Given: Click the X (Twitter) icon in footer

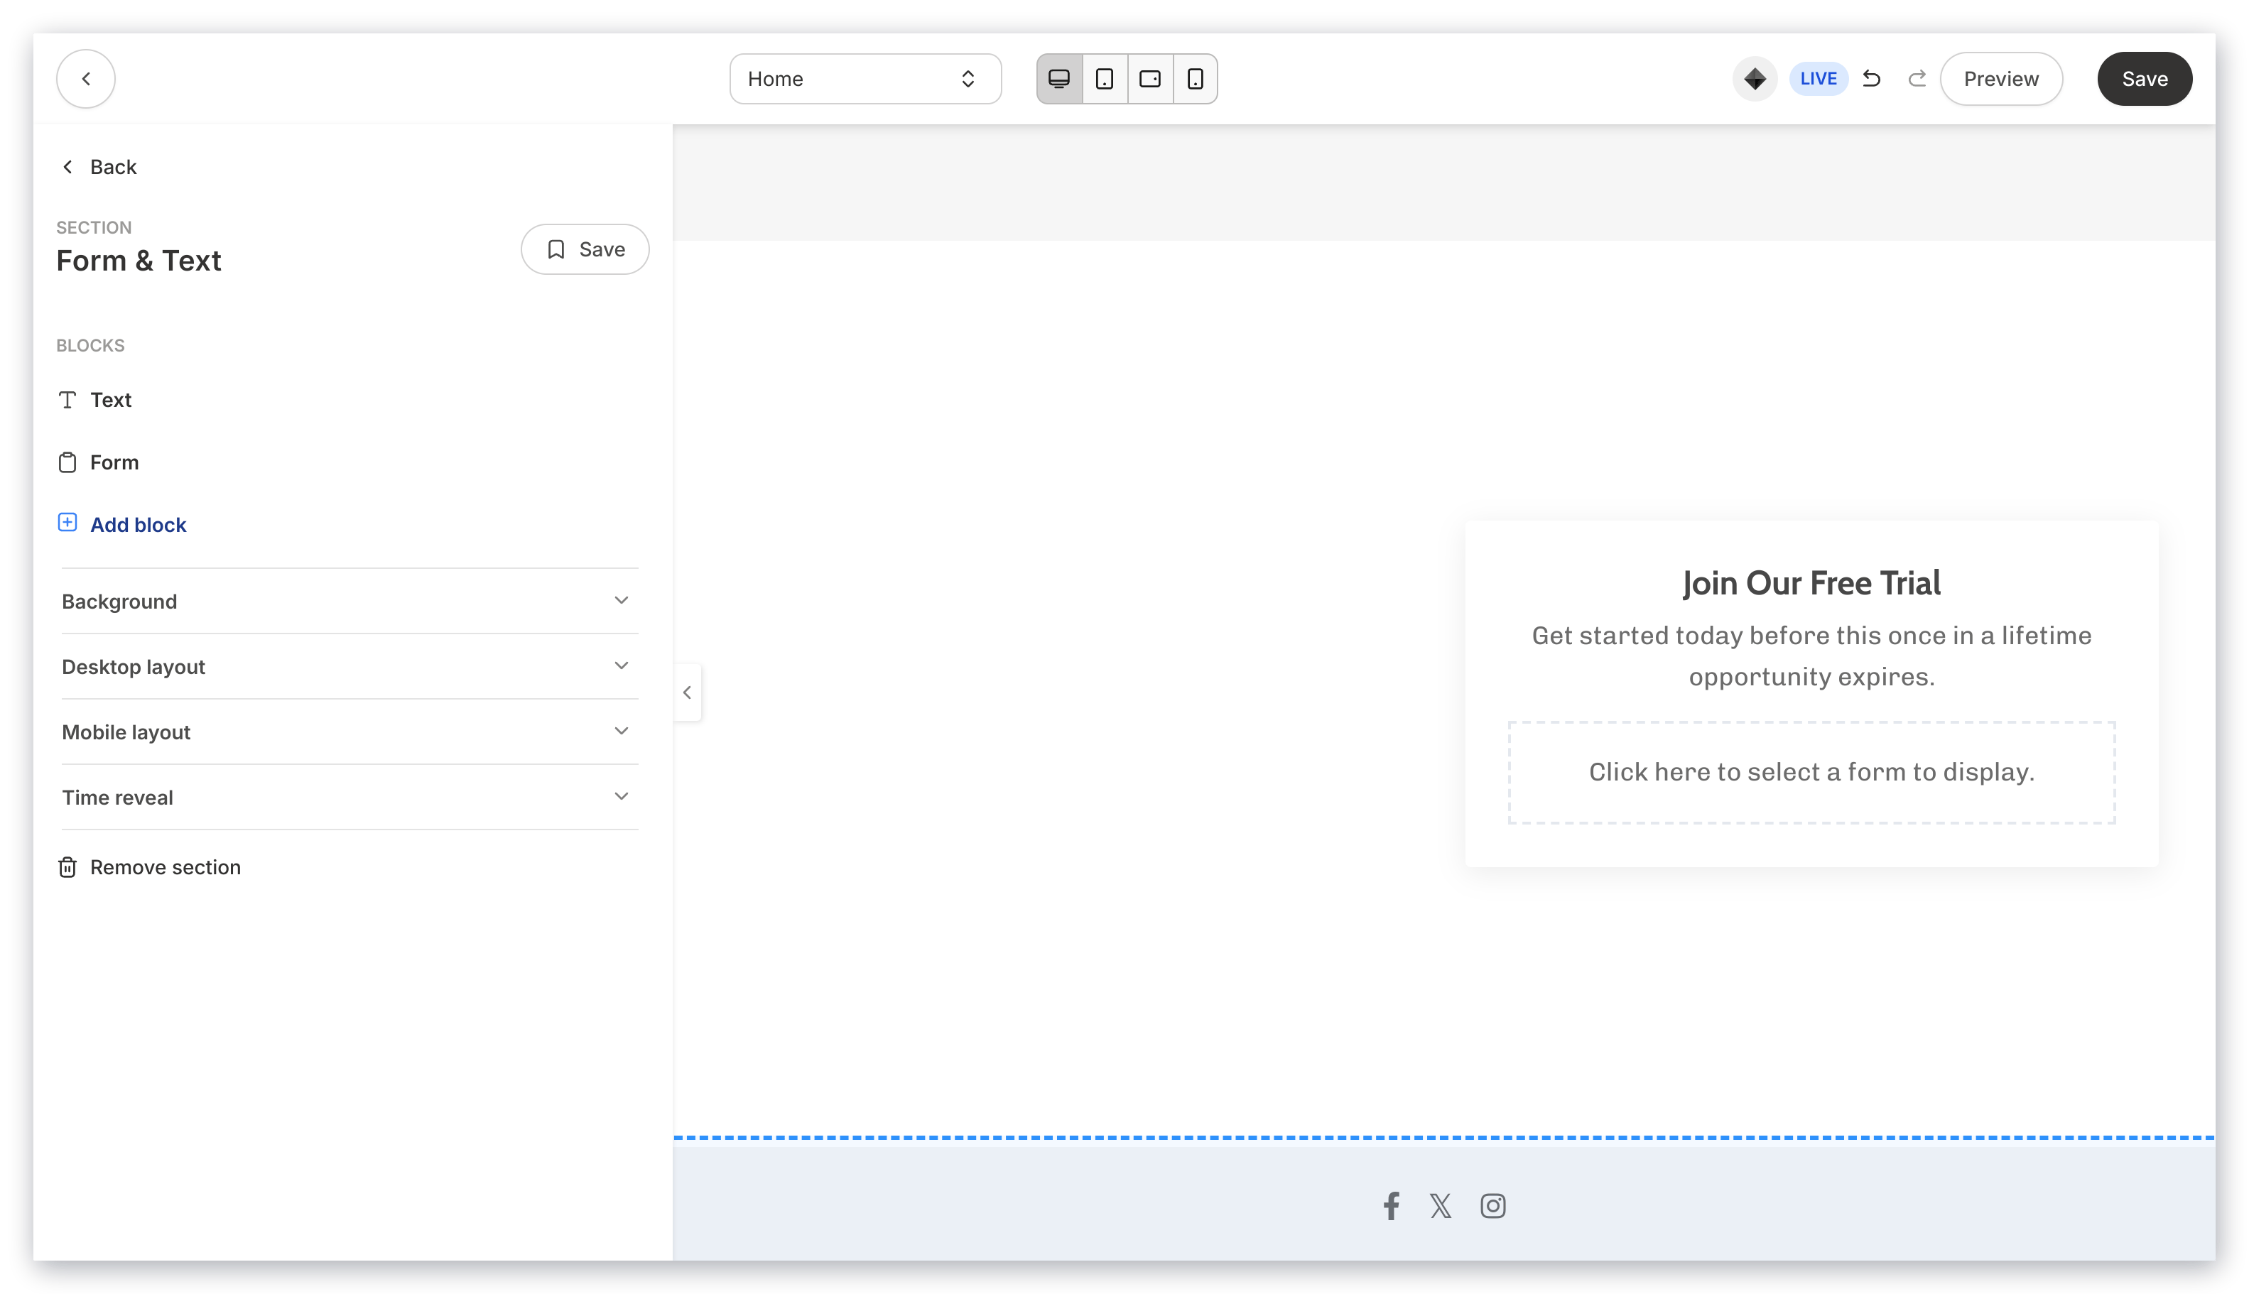Looking at the screenshot, I should tap(1440, 1206).
